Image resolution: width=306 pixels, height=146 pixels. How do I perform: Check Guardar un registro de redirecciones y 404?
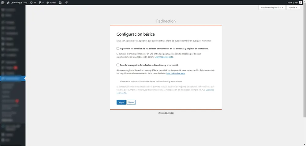click(118, 65)
